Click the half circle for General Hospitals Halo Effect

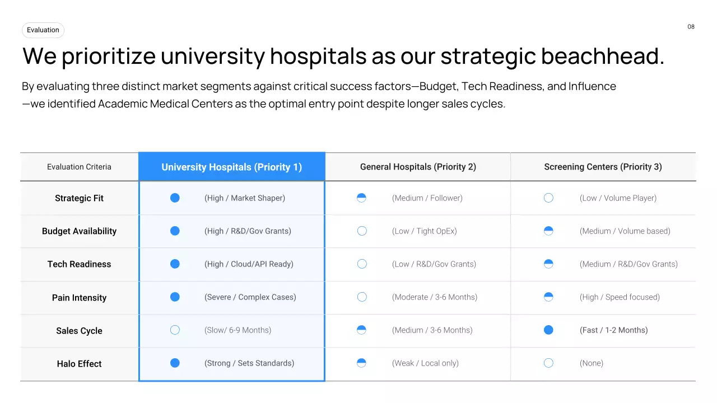click(361, 363)
